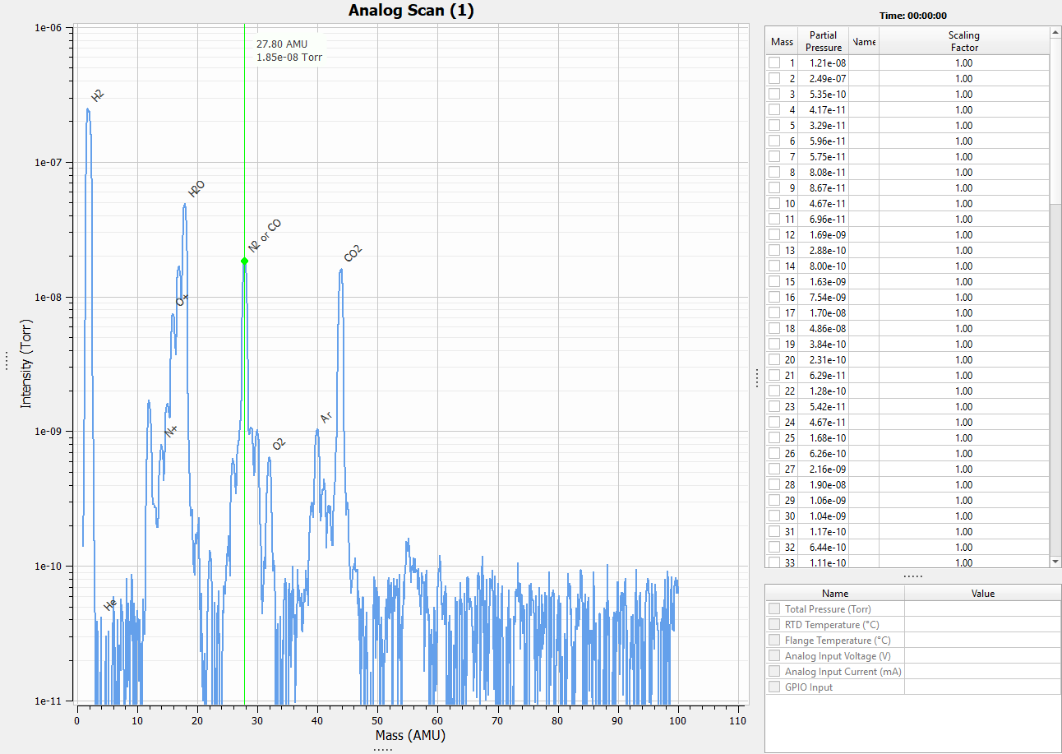
Task: Click partial pressure value 1.90e-08
Action: [x=827, y=485]
